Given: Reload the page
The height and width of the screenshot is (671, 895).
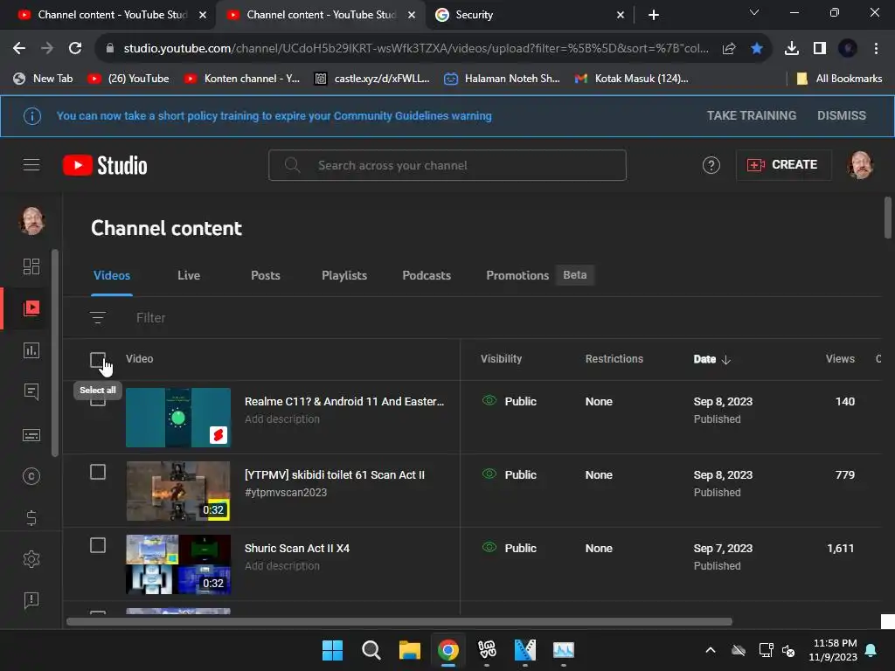Looking at the screenshot, I should (75, 49).
